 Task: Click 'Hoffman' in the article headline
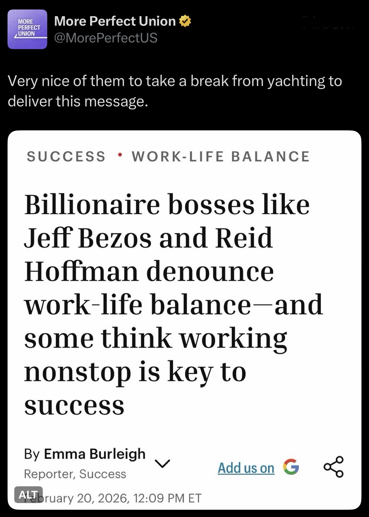tap(81, 271)
